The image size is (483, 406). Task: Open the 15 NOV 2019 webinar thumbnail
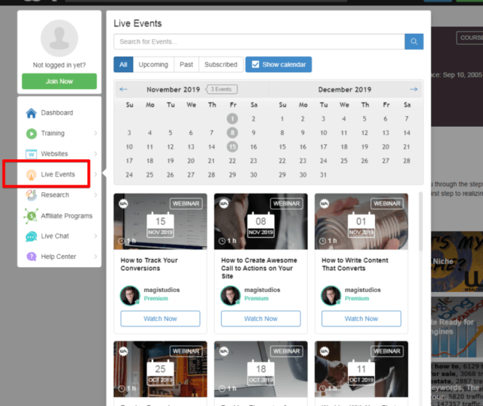[160, 221]
